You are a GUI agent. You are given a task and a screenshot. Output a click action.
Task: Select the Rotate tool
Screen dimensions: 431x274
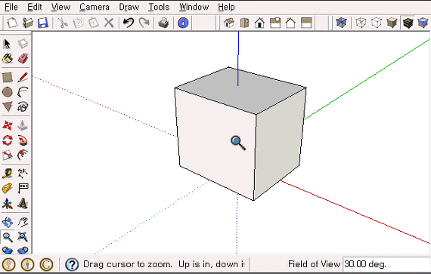(x=7, y=140)
